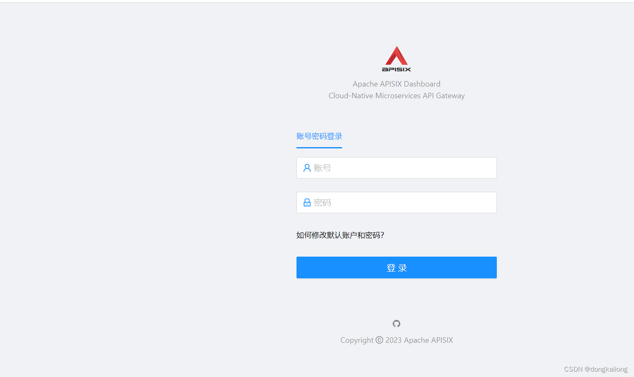
Task: Open 如何修改默认账户和密码? help link
Action: (x=340, y=235)
